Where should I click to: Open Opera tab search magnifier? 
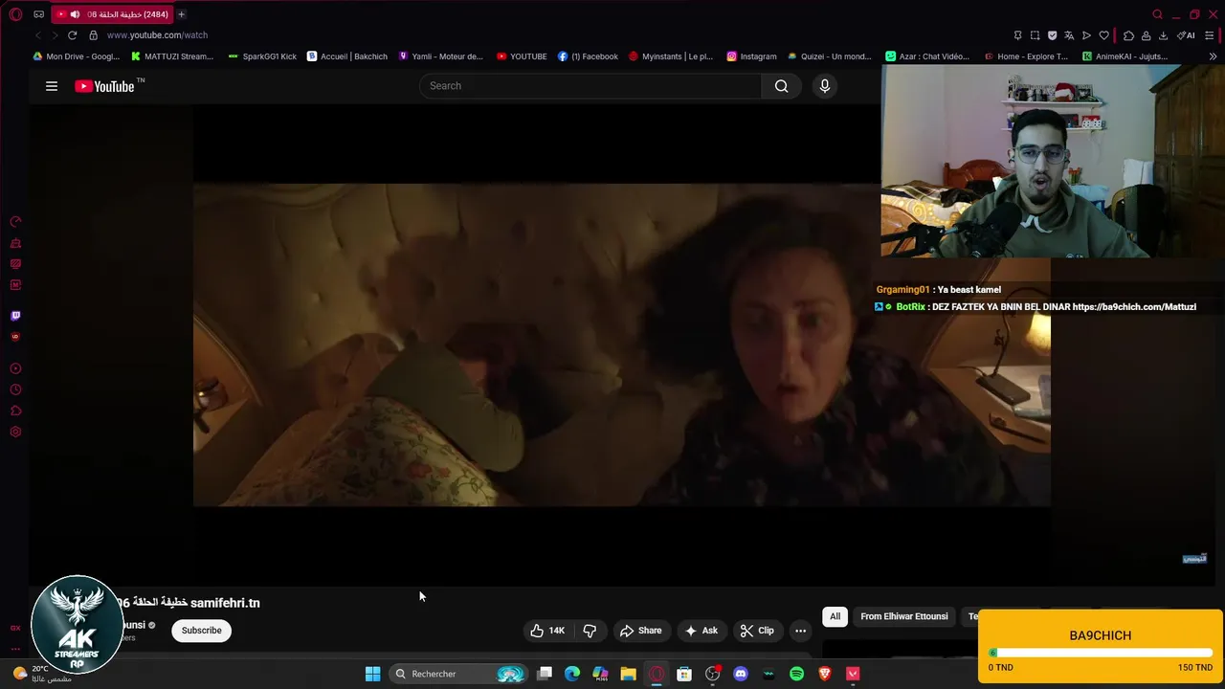tap(1157, 14)
